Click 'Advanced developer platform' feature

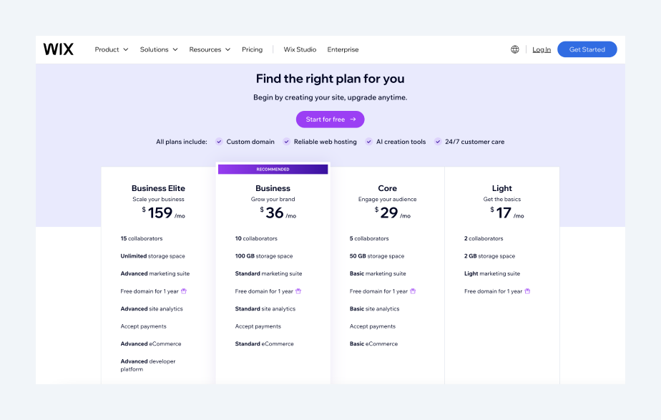tap(147, 365)
